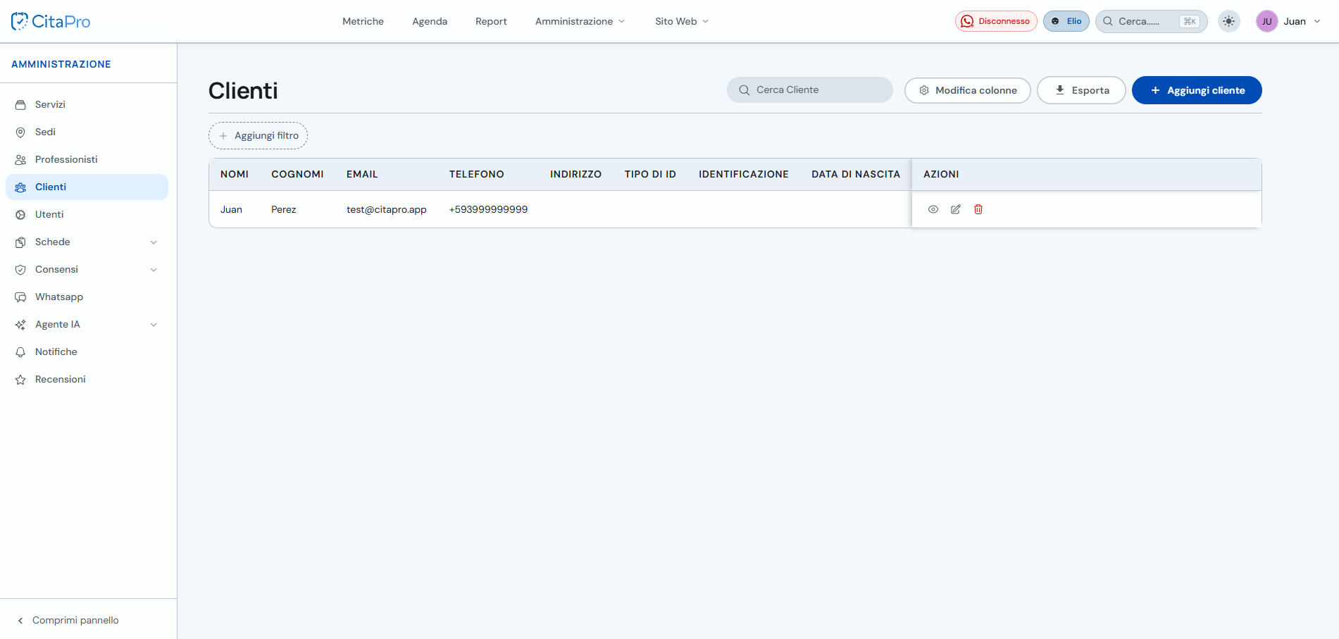Click the Perez surname cell
Image resolution: width=1339 pixels, height=639 pixels.
coord(284,209)
